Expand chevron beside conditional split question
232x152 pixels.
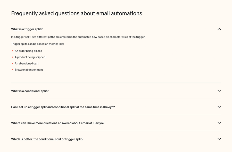point(219,91)
